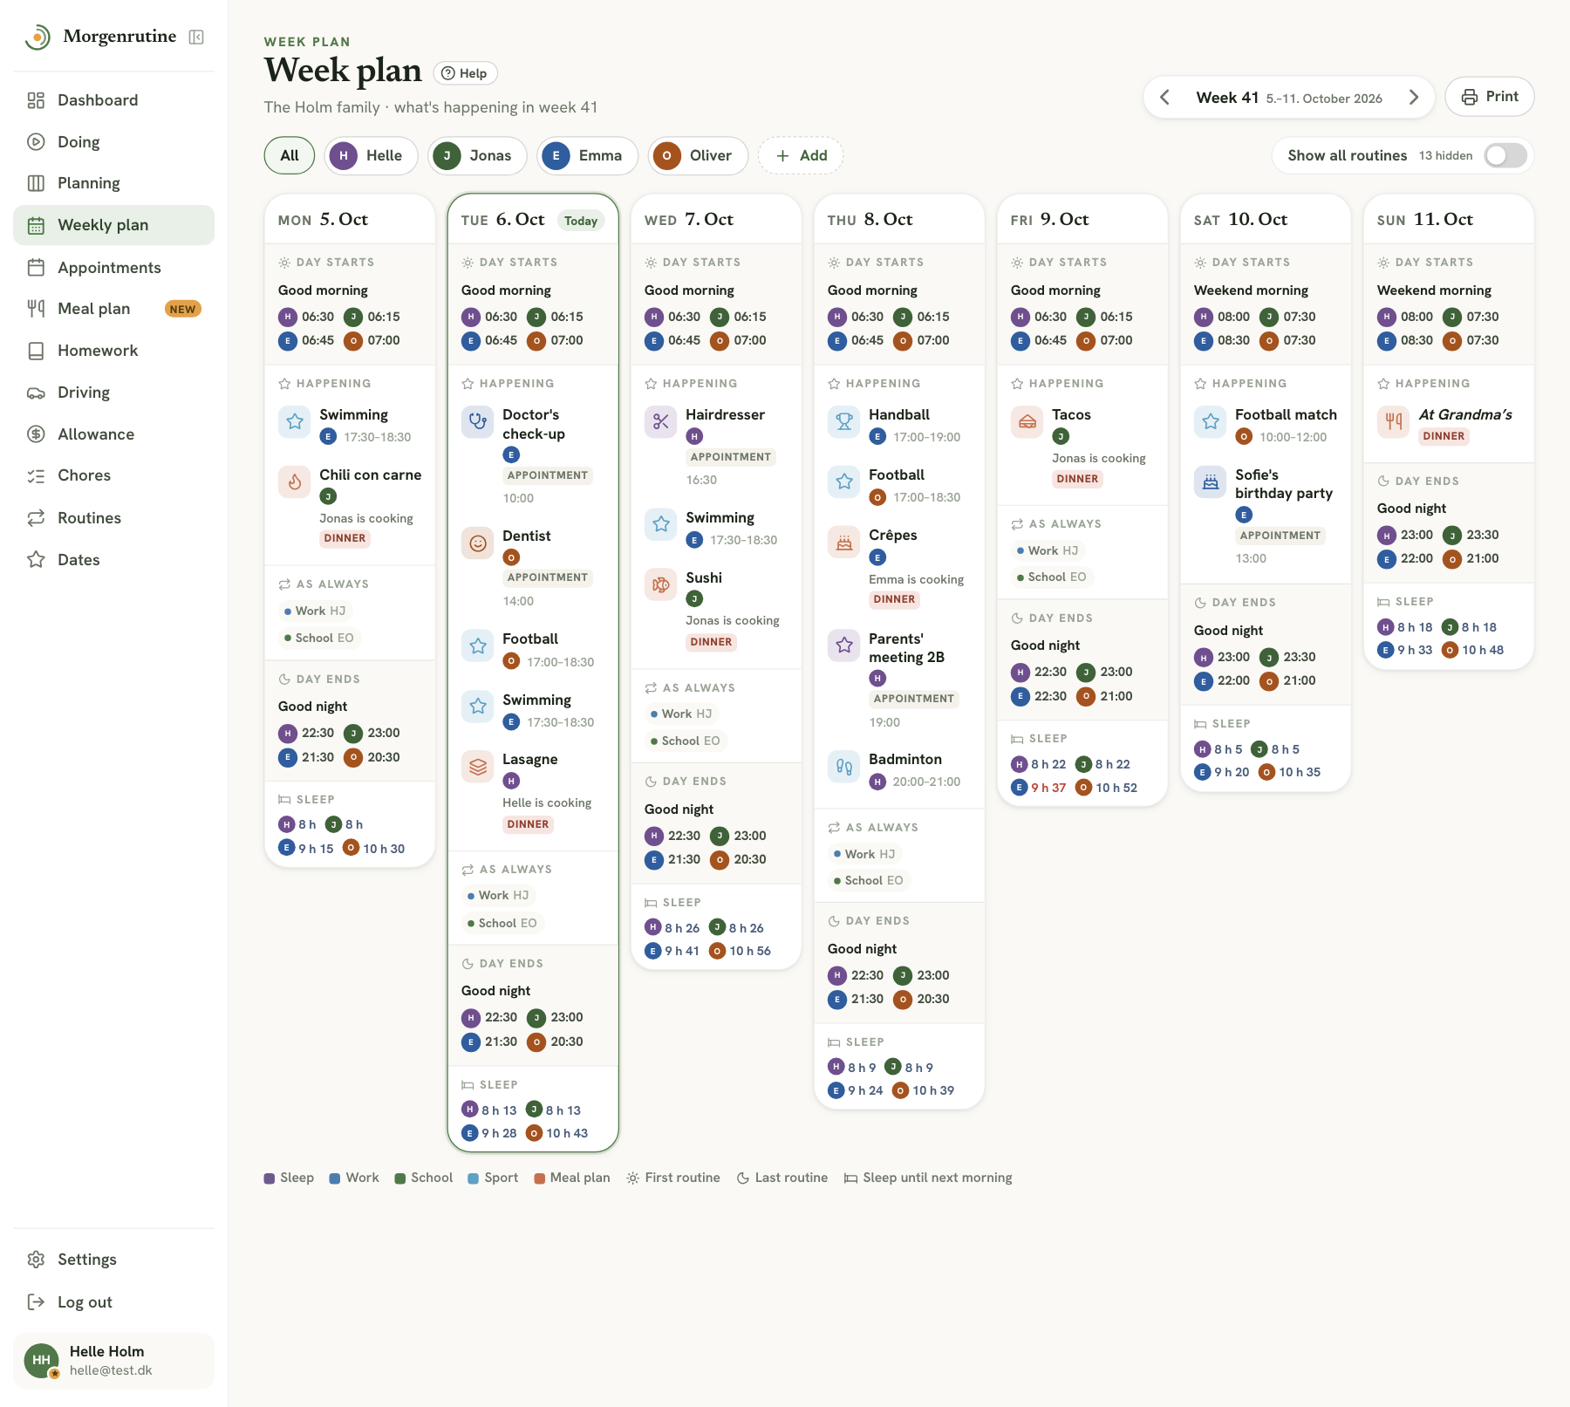Add a new family member
1570x1407 pixels.
[x=801, y=155]
